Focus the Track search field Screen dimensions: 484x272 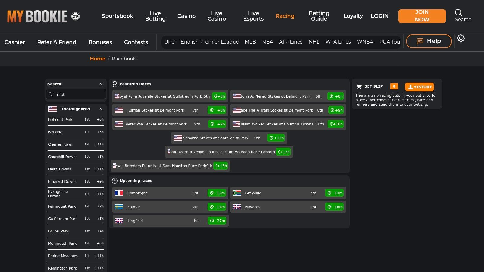[76, 94]
